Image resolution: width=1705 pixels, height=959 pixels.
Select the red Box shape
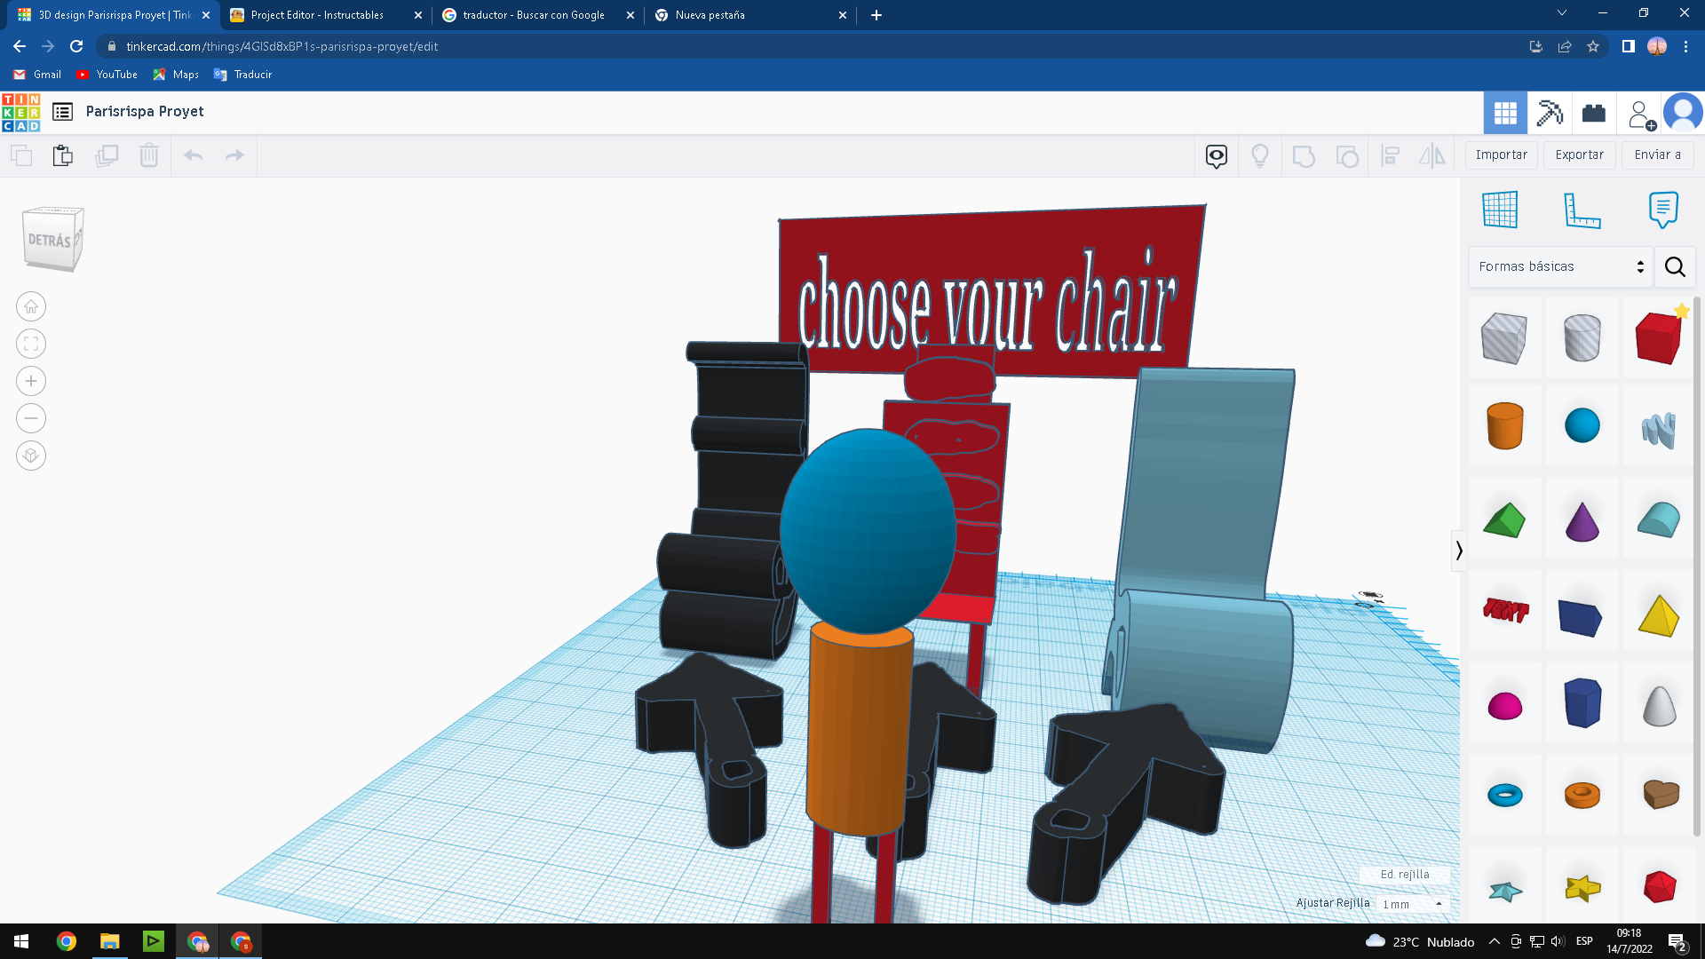pyautogui.click(x=1658, y=338)
